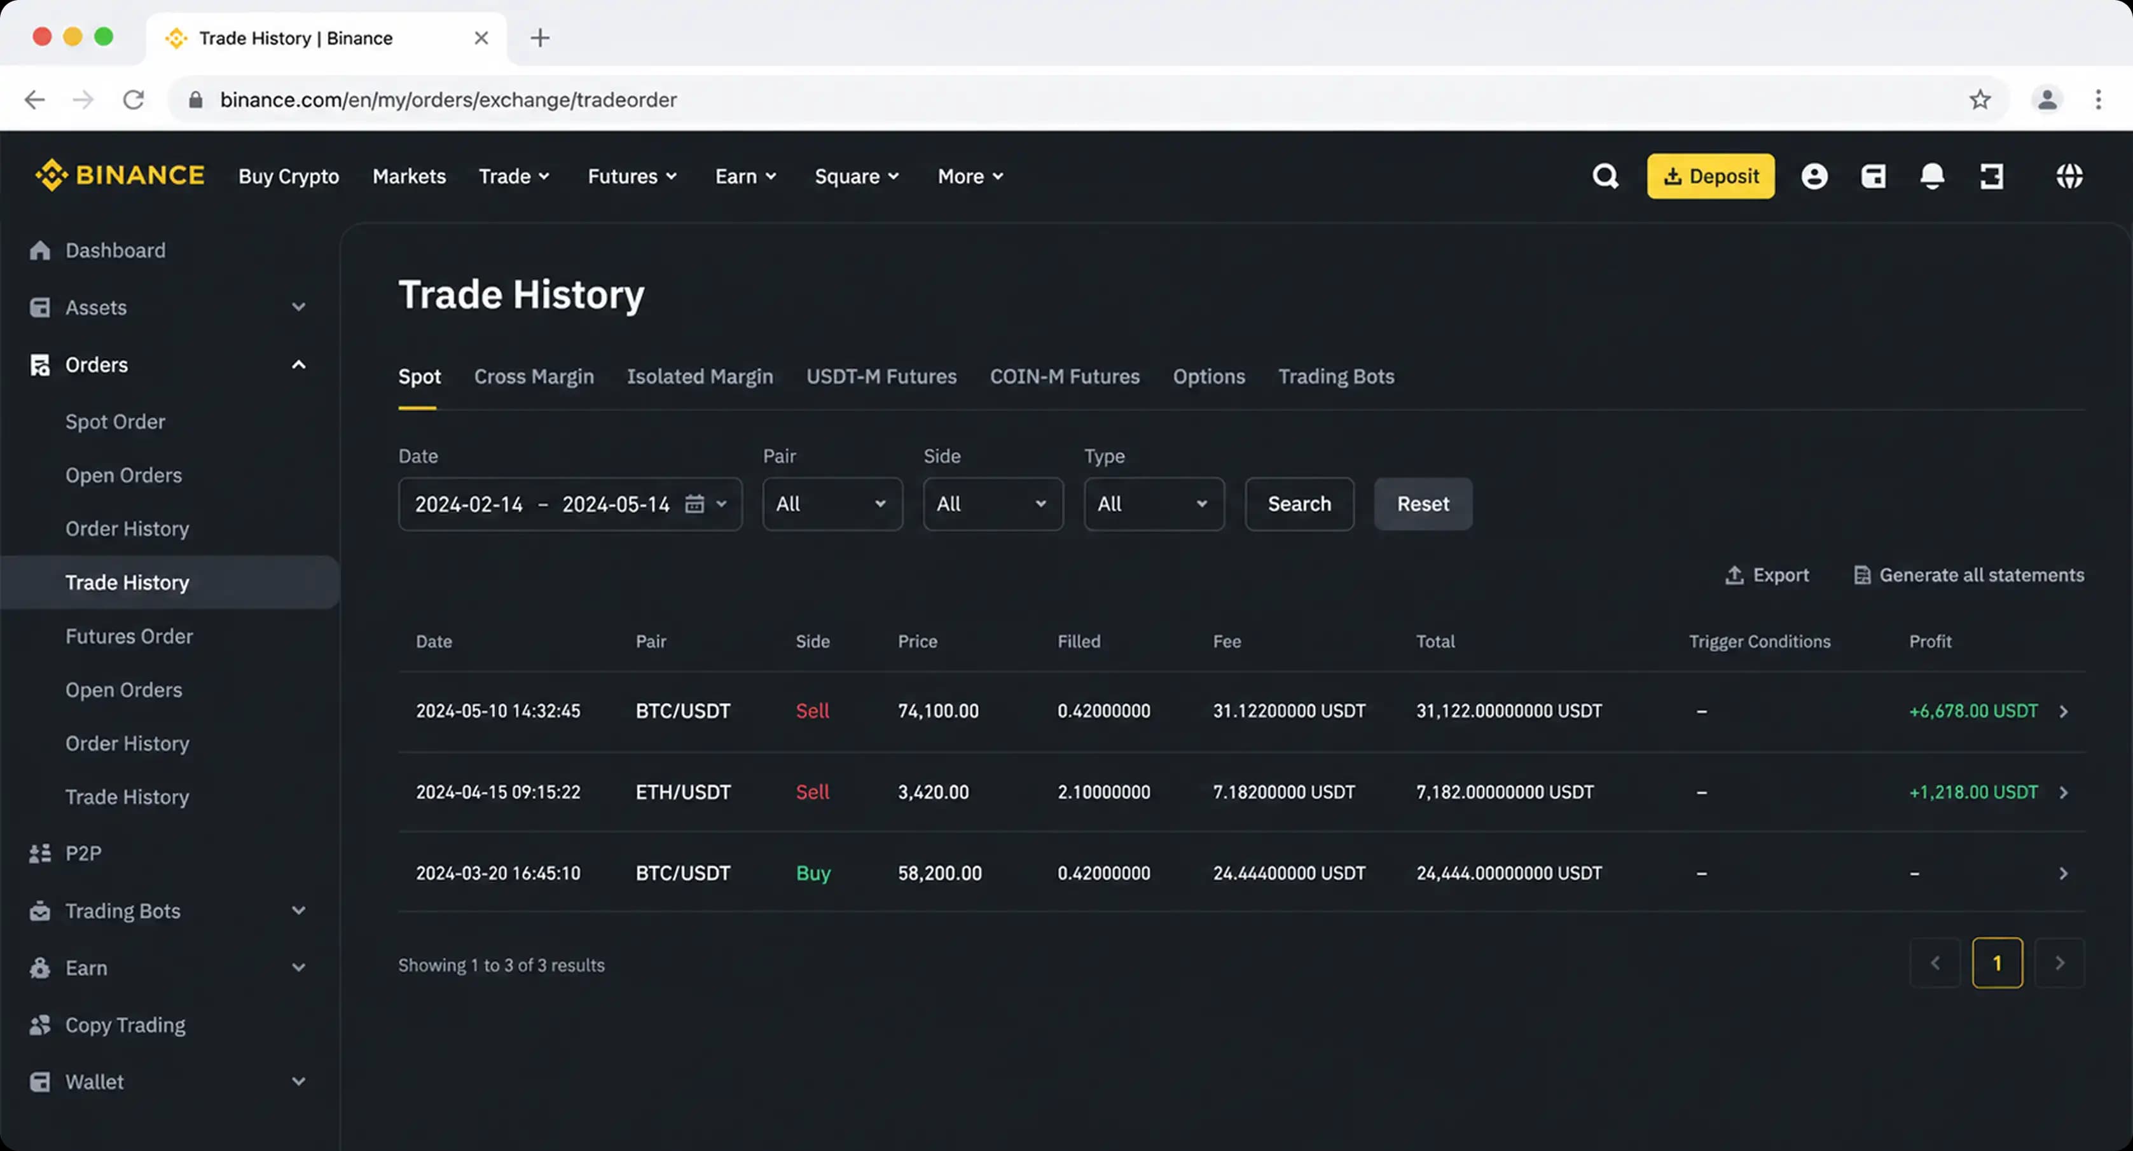Image resolution: width=2133 pixels, height=1151 pixels.
Task: Open Futures Order in the sidebar
Action: click(129, 636)
